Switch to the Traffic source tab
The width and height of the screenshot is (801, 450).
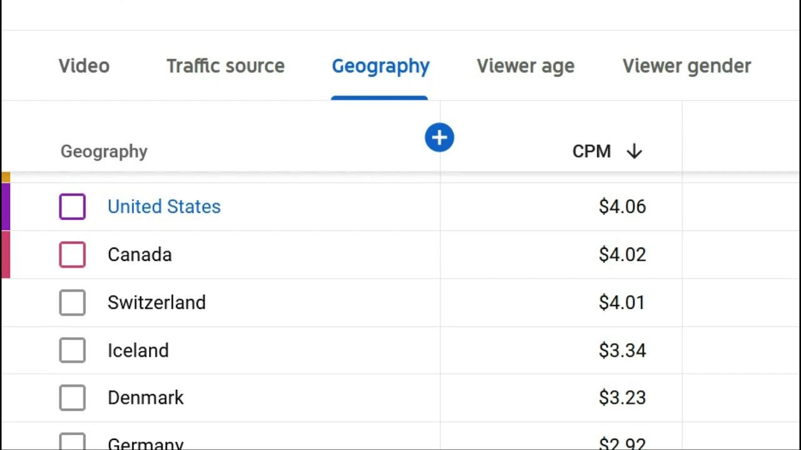(x=225, y=66)
